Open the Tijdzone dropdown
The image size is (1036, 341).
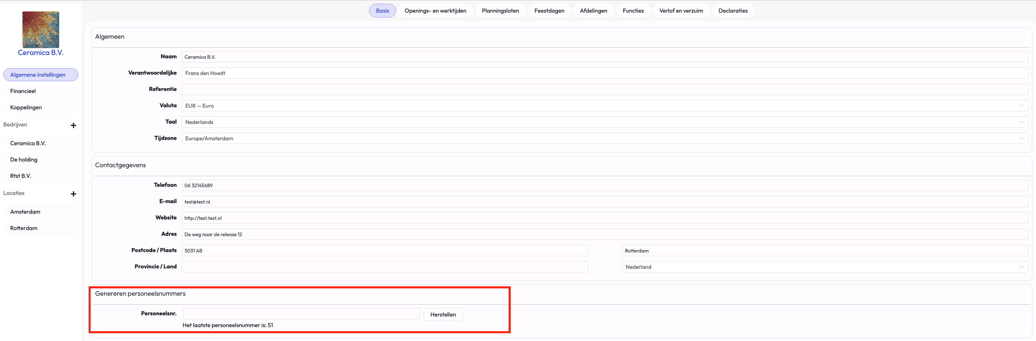pos(605,138)
